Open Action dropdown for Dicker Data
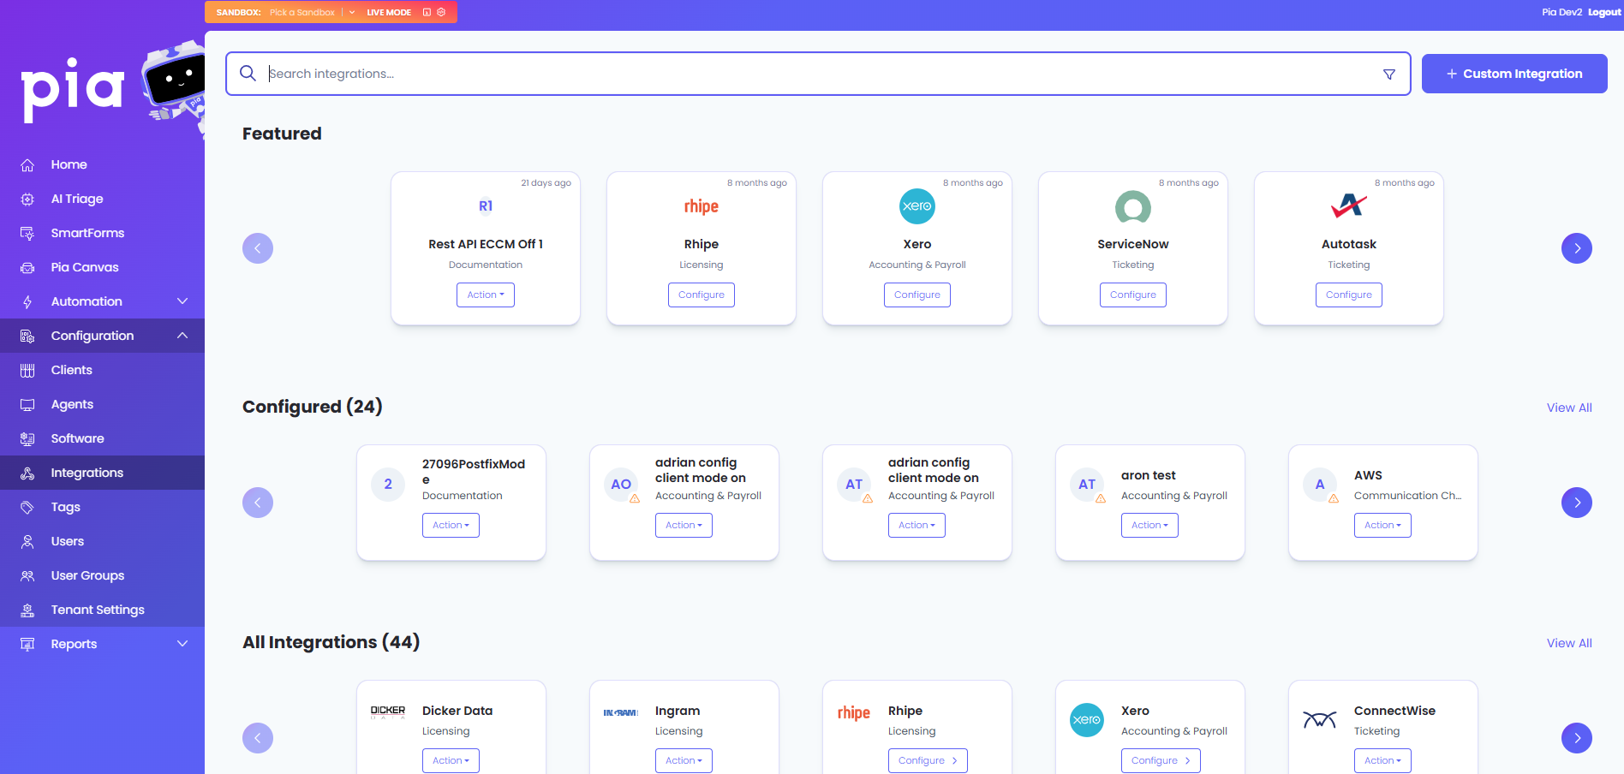The image size is (1624, 774). [x=451, y=760]
